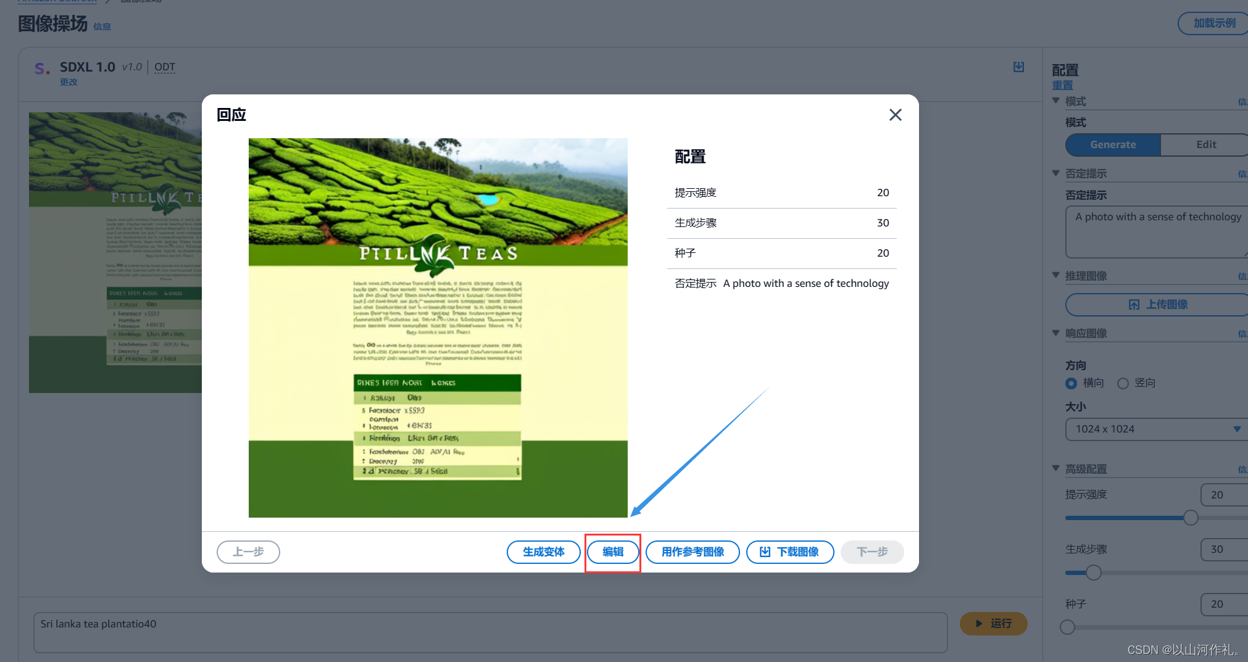Image resolution: width=1248 pixels, height=662 pixels.
Task: Click the 下一步 button
Action: [872, 552]
